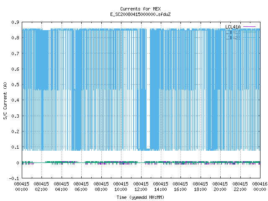Click the x-axis label "080415 20:00"
268x201 pixels.
pos(220,187)
